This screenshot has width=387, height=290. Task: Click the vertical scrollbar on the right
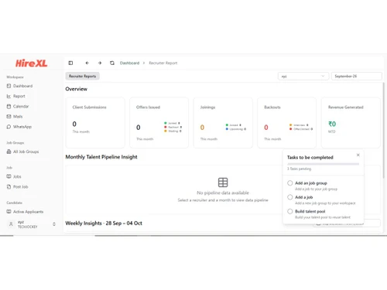point(384,130)
